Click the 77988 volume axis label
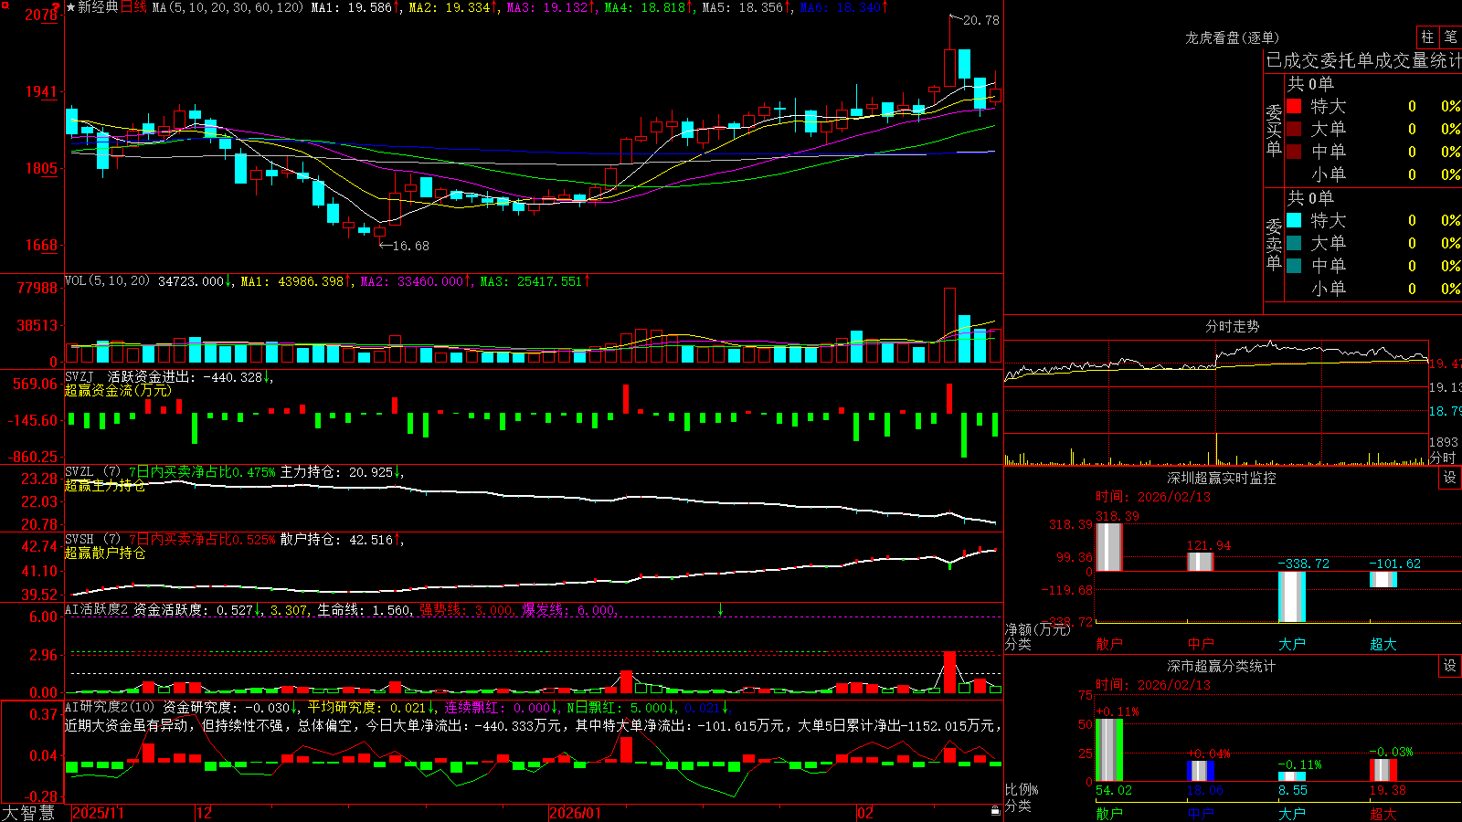Image resolution: width=1462 pixels, height=822 pixels. [x=37, y=288]
